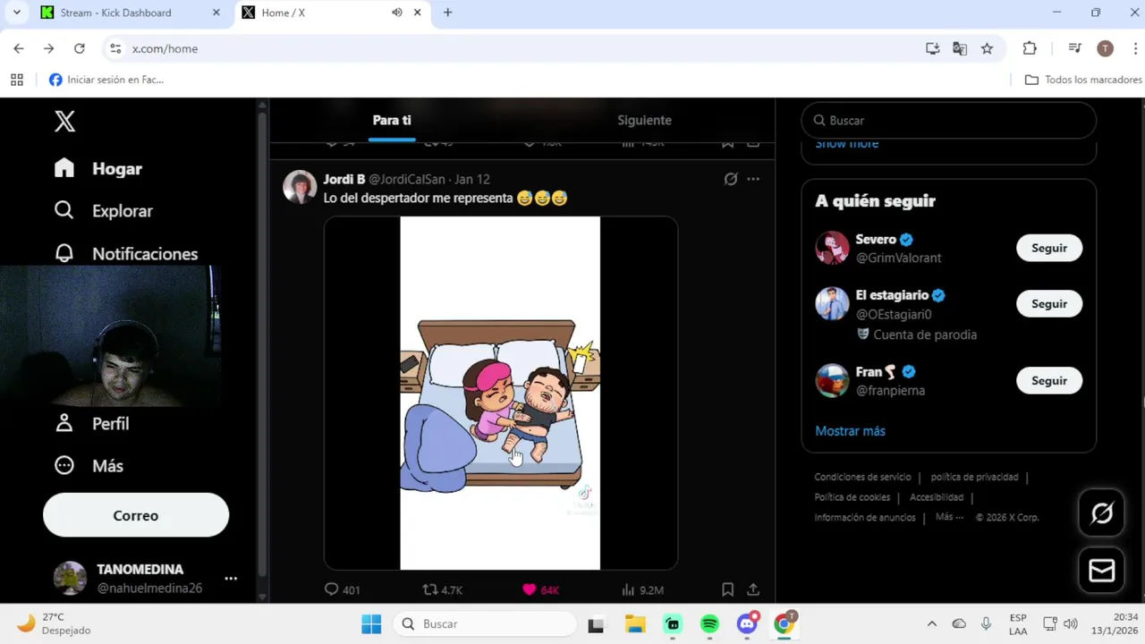1145x644 pixels.
Task: Open política de privacidad link
Action: pyautogui.click(x=974, y=477)
